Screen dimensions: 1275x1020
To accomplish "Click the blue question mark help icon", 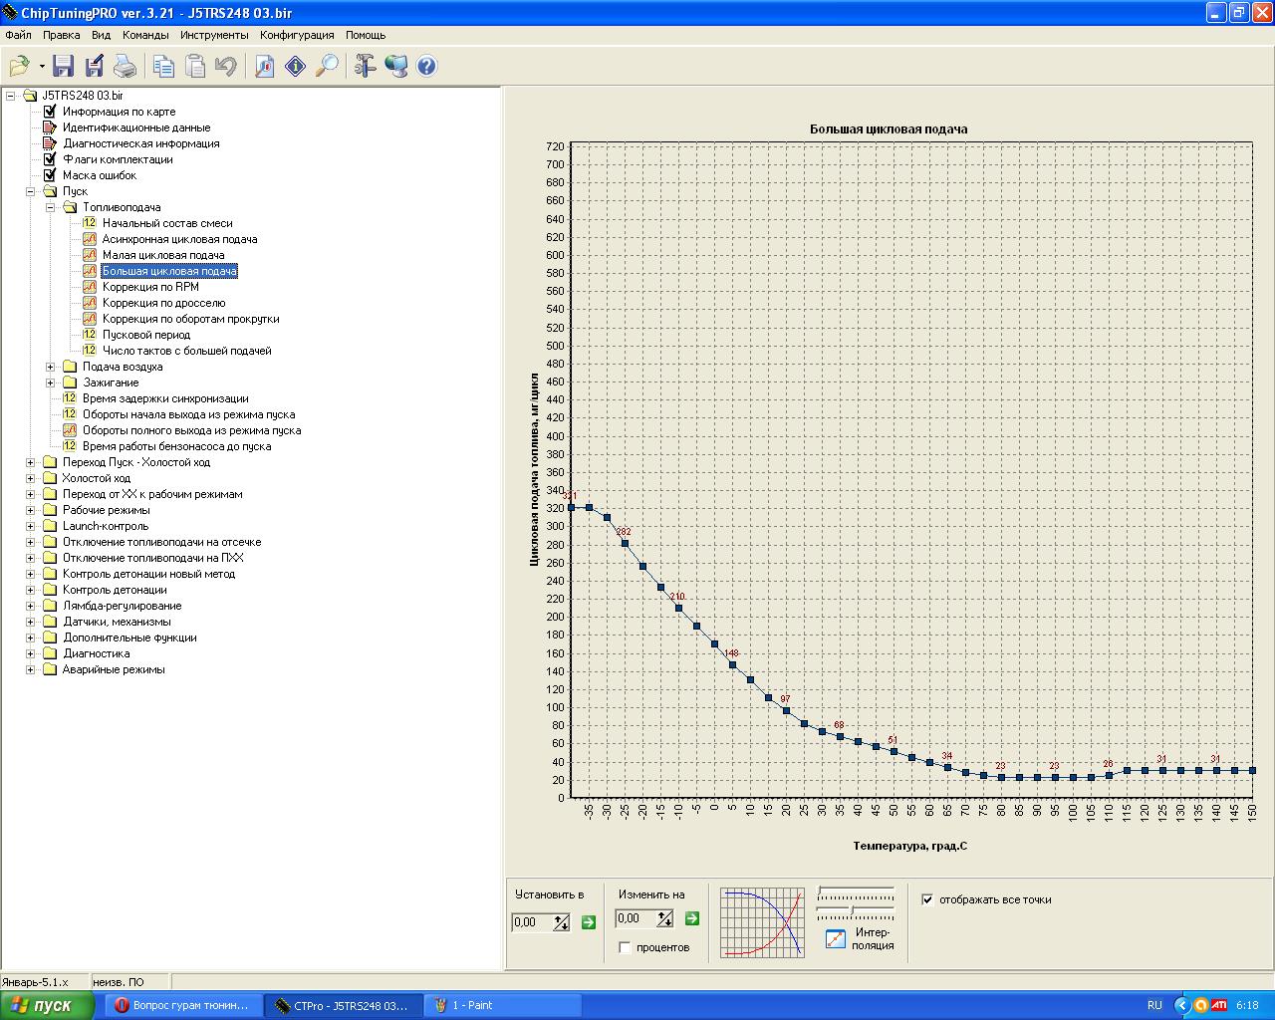I will pyautogui.click(x=427, y=67).
